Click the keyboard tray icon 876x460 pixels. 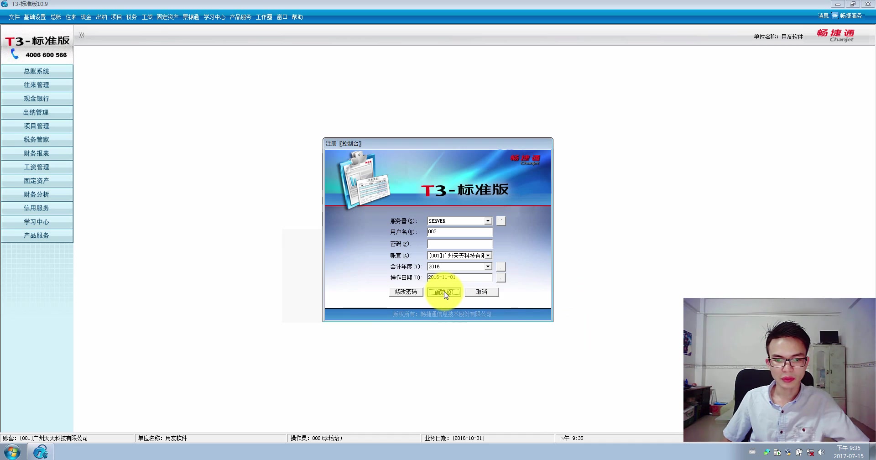click(752, 452)
